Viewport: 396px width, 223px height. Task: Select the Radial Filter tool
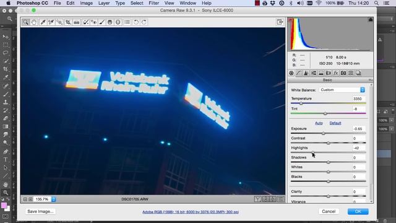(118, 22)
